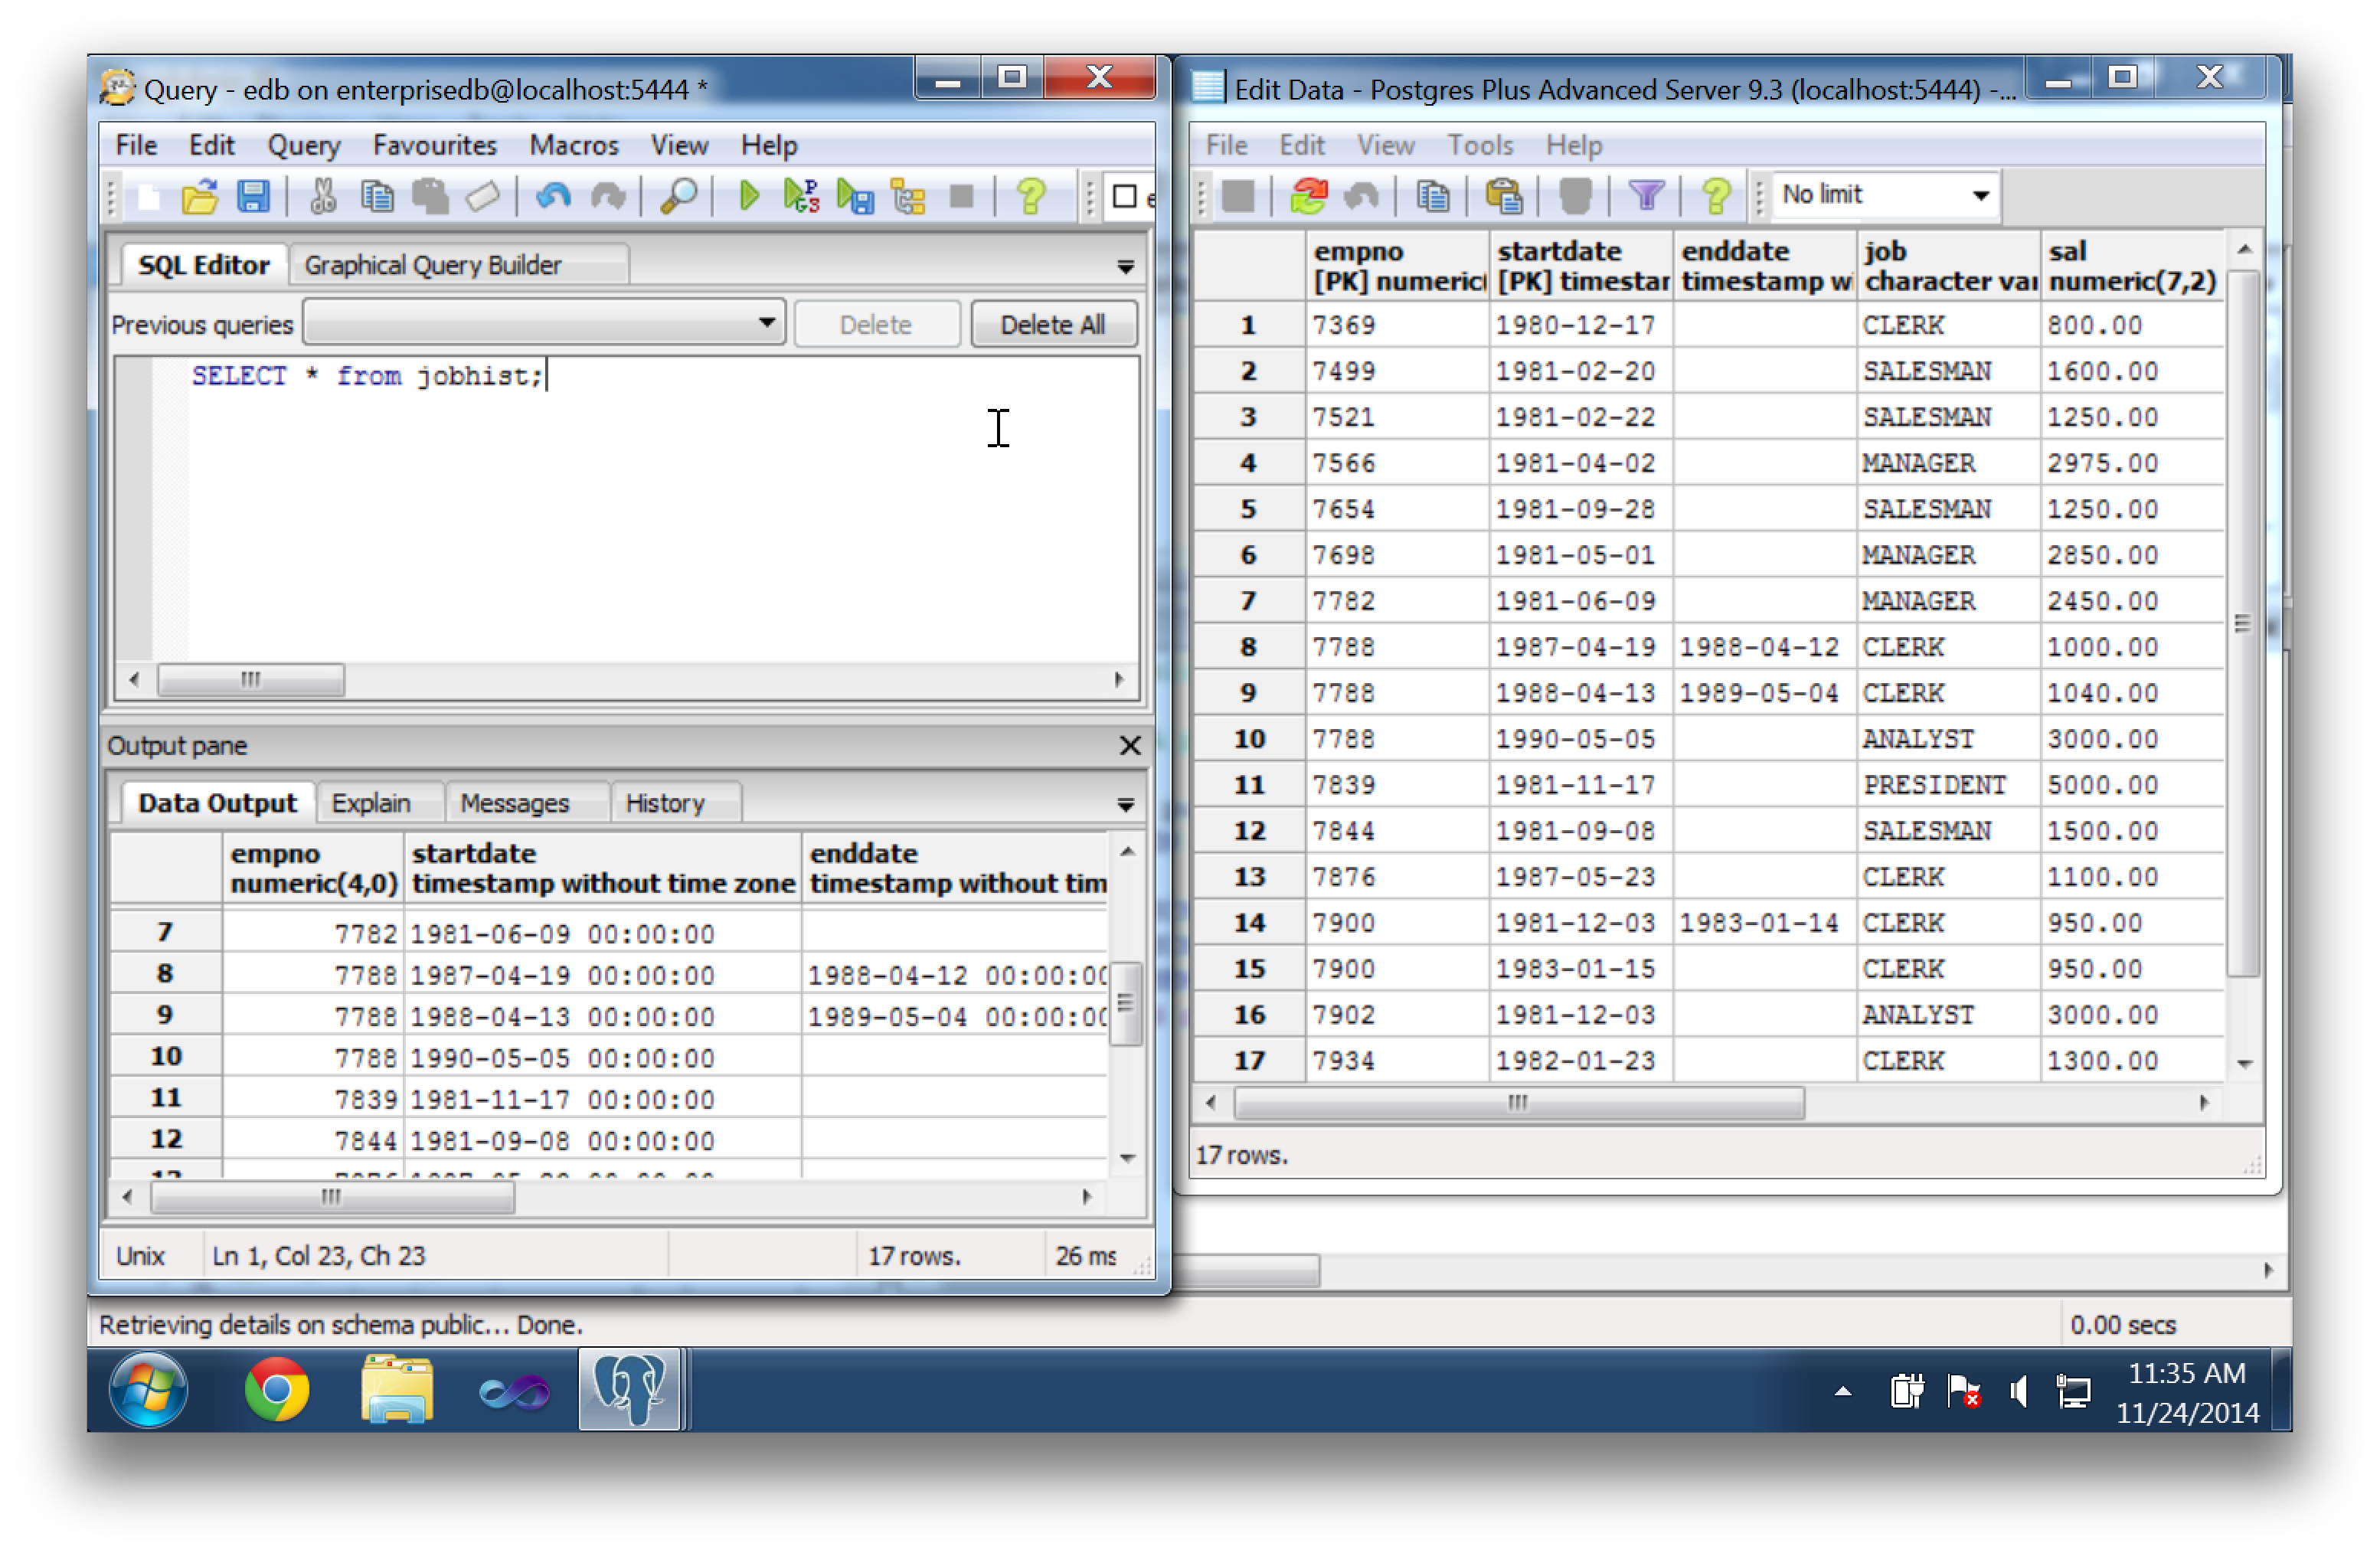Create a new query file in Query window
Image resolution: width=2380 pixels, height=1553 pixels.
150,196
